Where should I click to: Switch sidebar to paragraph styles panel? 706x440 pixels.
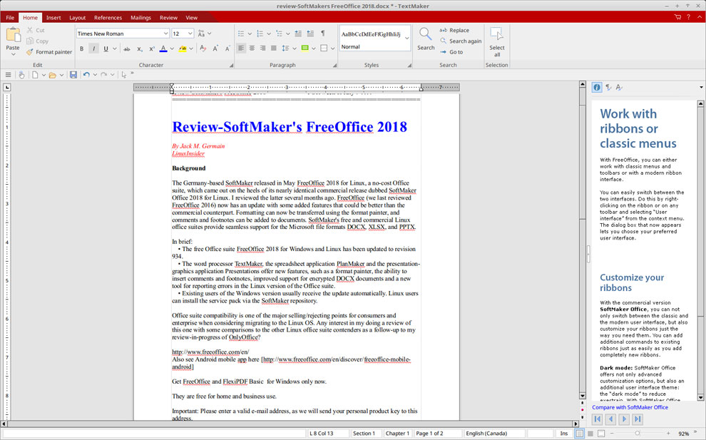point(608,88)
